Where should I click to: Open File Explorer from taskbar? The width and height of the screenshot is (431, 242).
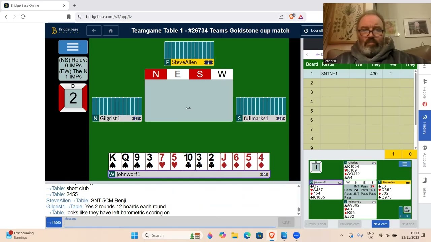235,235
